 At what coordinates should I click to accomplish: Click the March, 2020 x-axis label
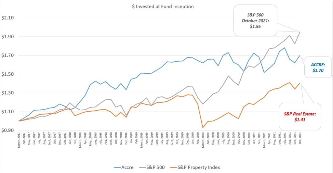coord(203,140)
